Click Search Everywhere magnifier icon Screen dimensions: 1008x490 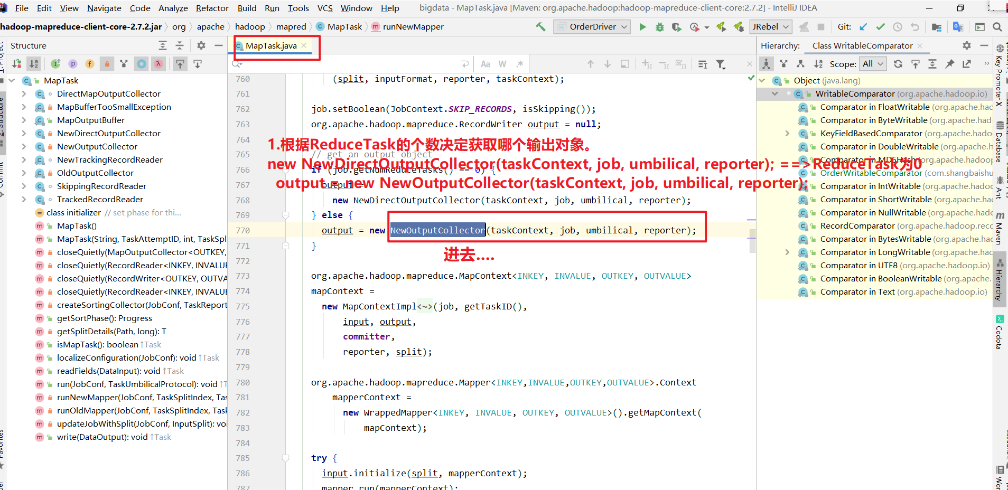[x=997, y=27]
